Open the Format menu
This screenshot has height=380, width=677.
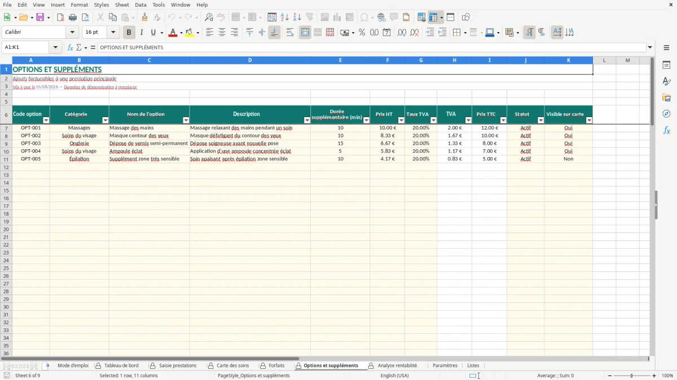(79, 5)
